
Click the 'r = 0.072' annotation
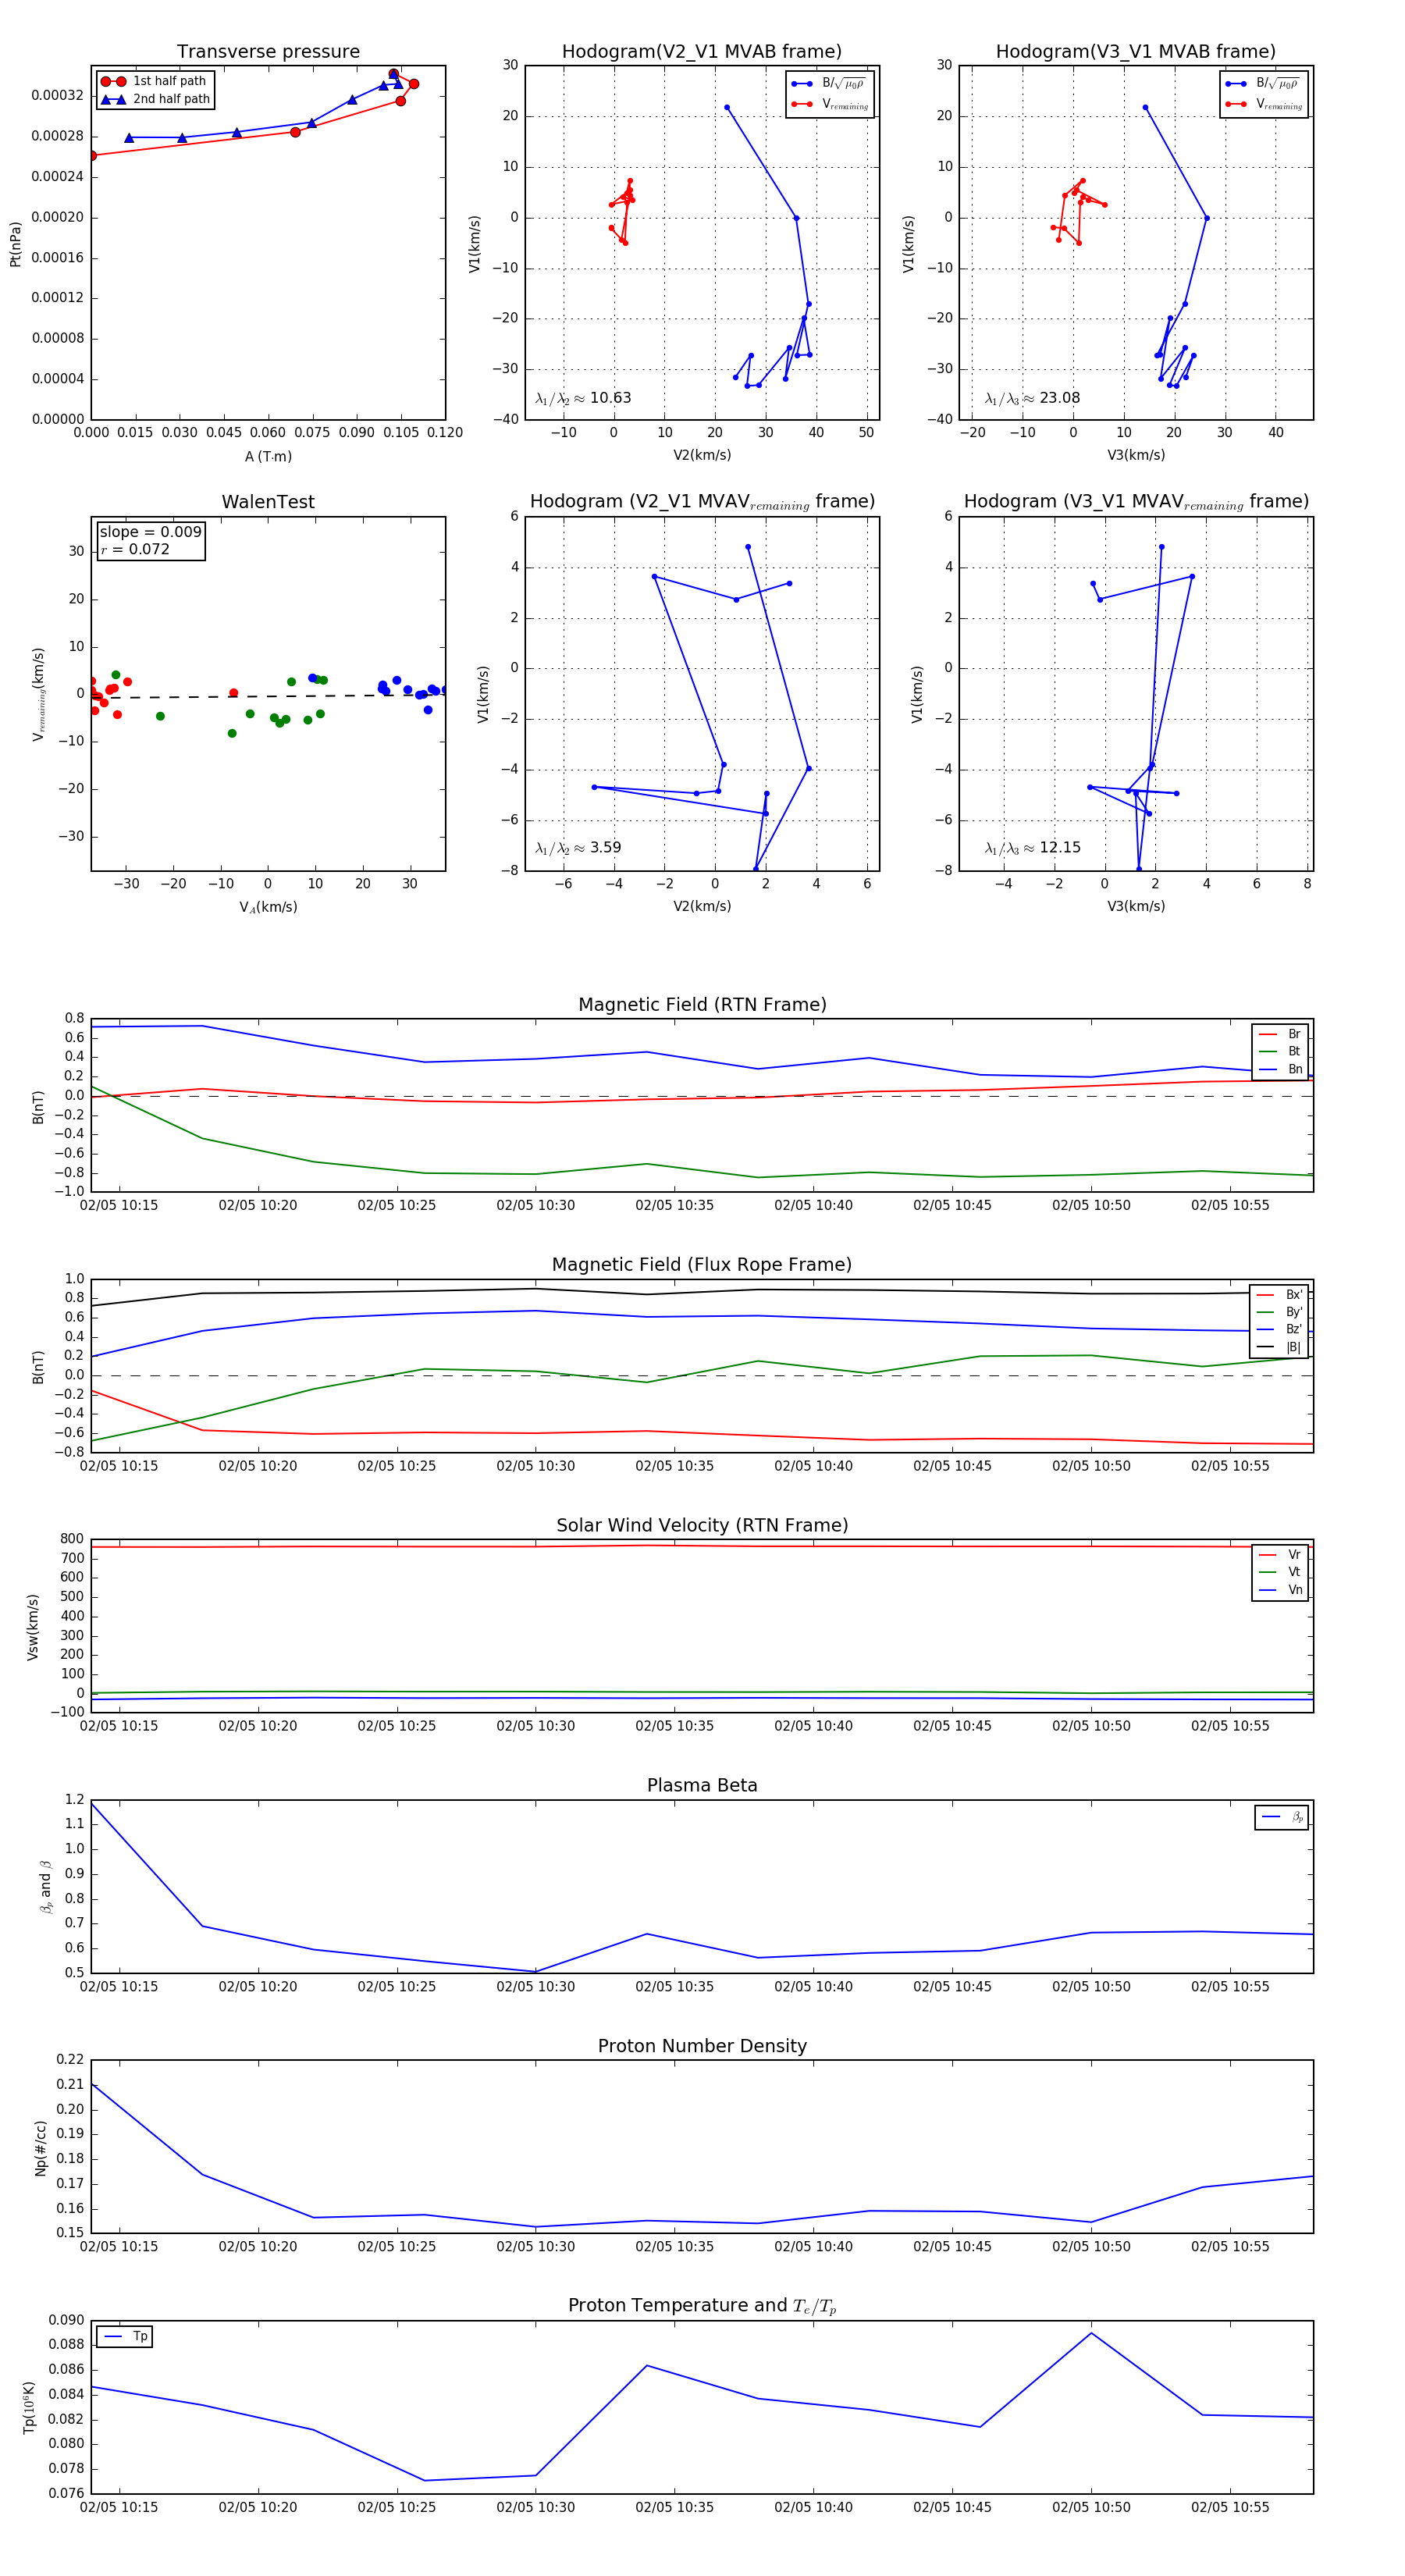point(135,549)
